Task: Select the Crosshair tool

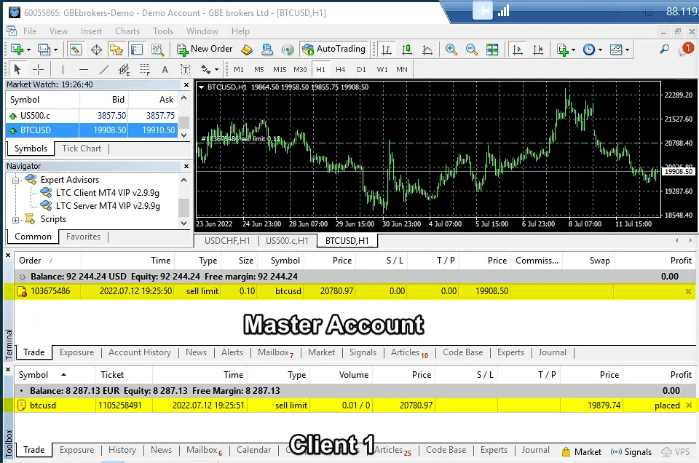Action: [x=39, y=69]
